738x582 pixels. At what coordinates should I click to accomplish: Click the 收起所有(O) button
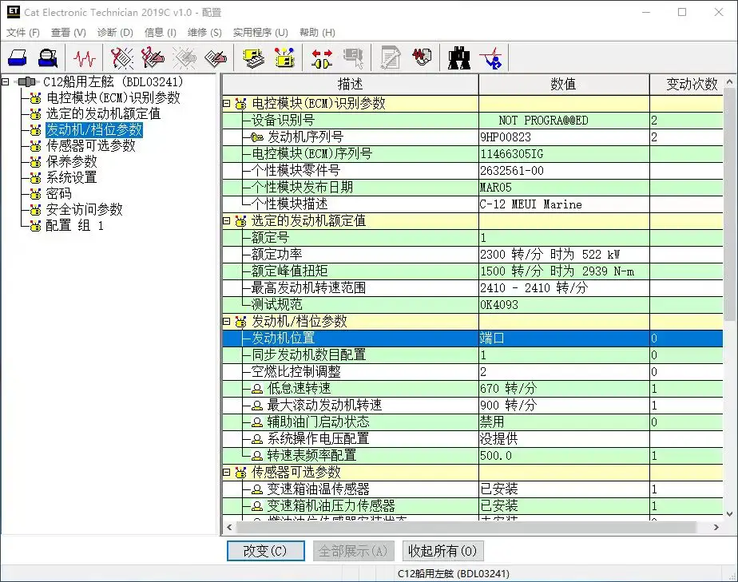tap(442, 551)
